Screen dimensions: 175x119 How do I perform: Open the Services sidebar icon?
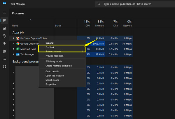[x=4, y=66]
